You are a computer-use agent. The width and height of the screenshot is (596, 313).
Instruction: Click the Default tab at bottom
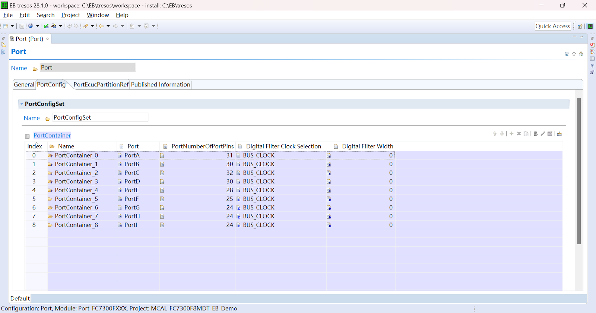point(20,298)
